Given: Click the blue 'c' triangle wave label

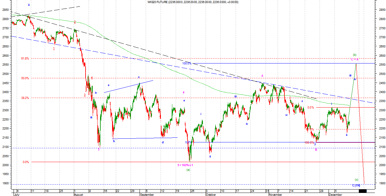Looking at the screenshot, I should [x=139, y=77].
